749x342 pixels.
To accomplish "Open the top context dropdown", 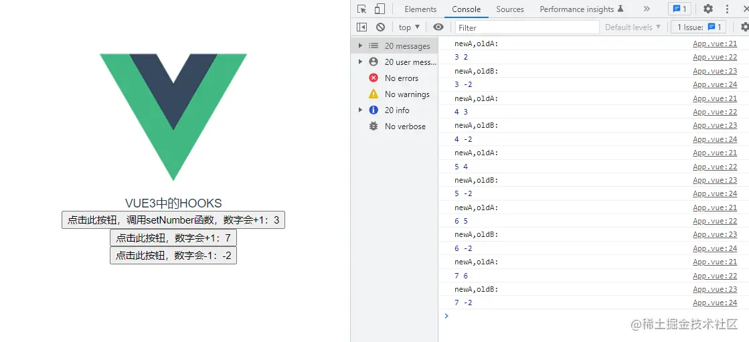I will coord(410,27).
